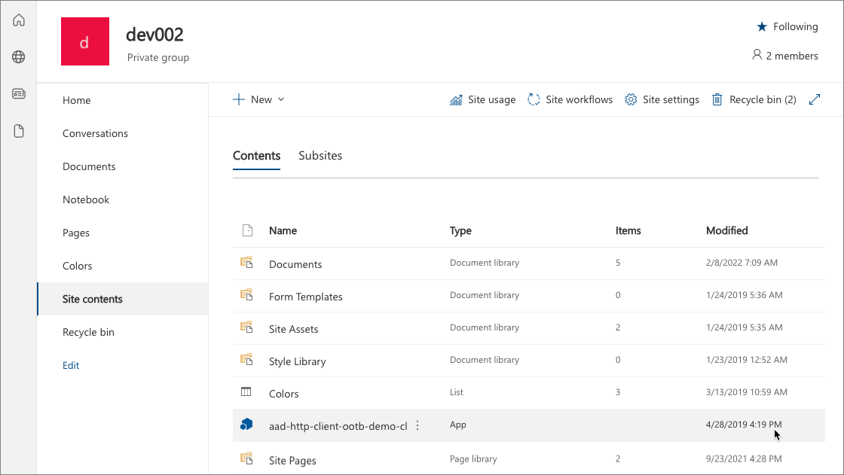This screenshot has height=475, width=844.
Task: Switch to the Subsites tab
Action: (320, 156)
